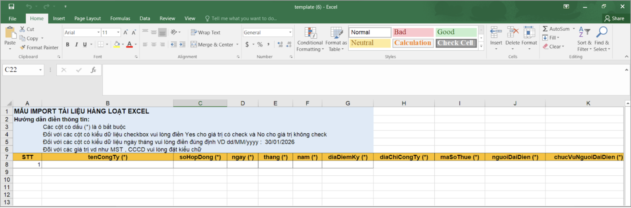Open Conditional Formatting

tap(310, 39)
